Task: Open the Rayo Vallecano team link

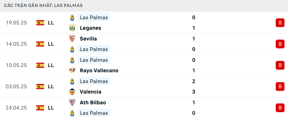Action: coord(99,71)
